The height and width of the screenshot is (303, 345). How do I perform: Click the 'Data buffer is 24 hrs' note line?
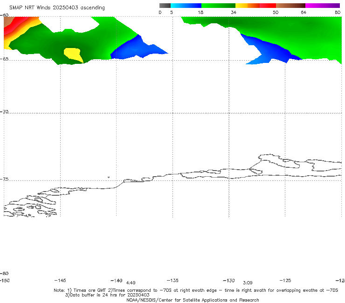coord(107,295)
